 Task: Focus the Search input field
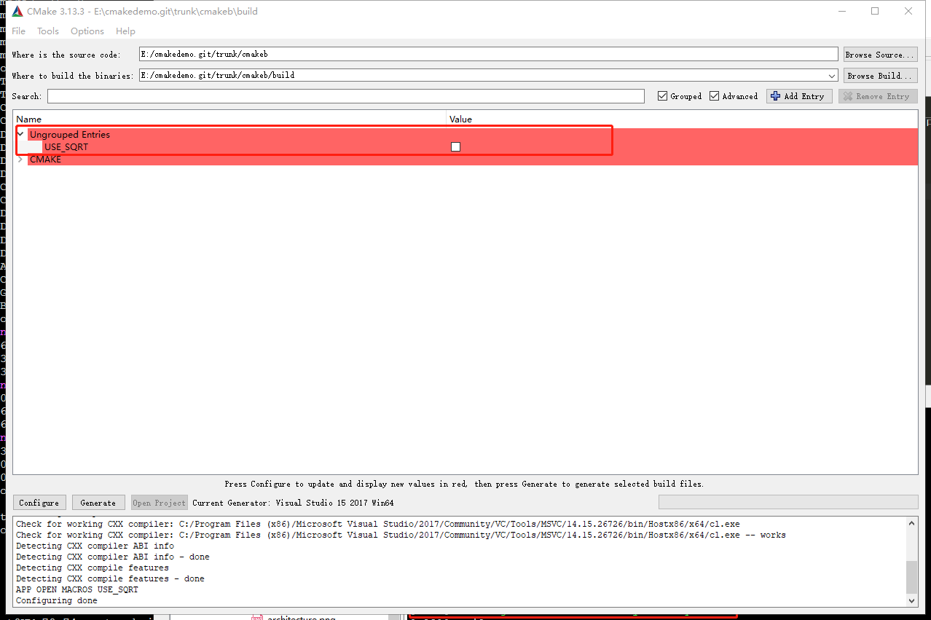pyautogui.click(x=346, y=96)
